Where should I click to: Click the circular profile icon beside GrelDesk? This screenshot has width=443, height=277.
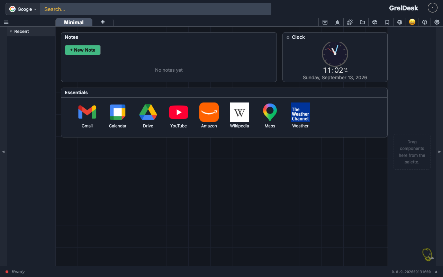point(433,8)
